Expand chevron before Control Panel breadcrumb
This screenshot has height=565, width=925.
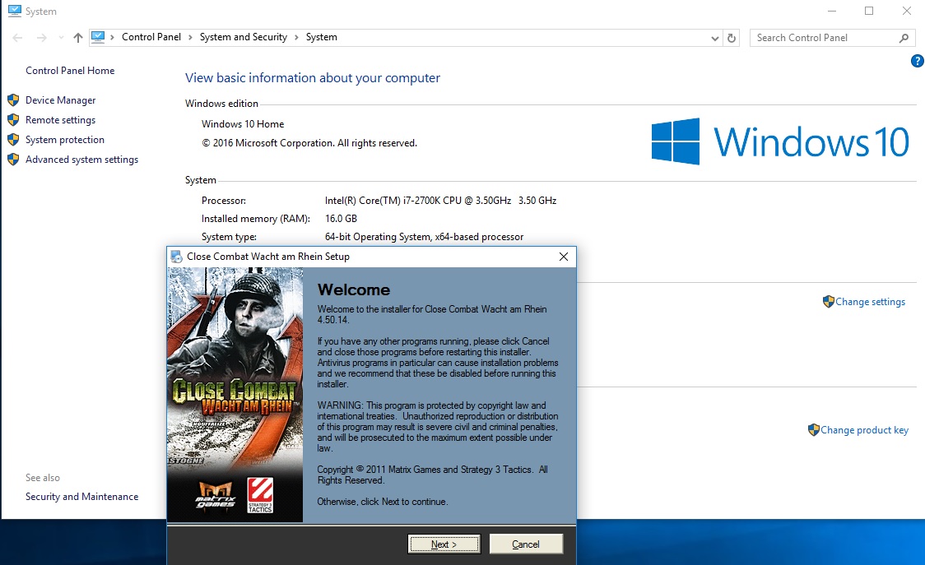coord(112,37)
